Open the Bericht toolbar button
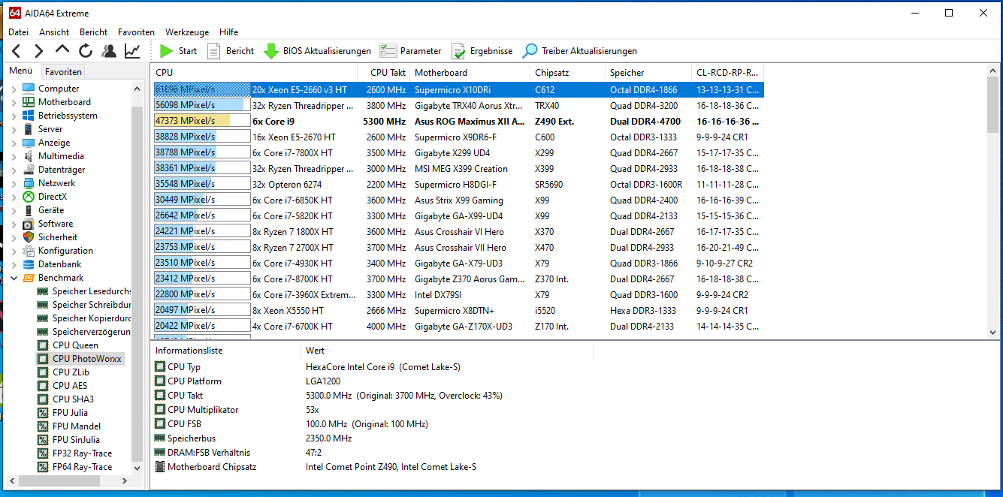Screen dimensions: 1003x497 [x=231, y=51]
